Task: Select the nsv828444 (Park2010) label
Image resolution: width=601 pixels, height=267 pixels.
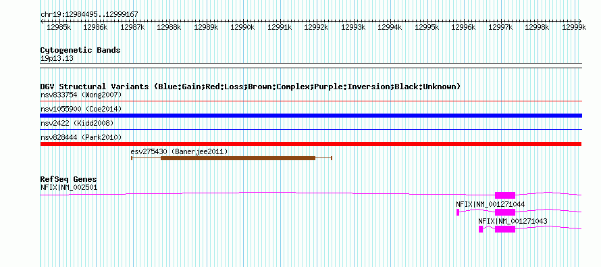Action: [81, 137]
